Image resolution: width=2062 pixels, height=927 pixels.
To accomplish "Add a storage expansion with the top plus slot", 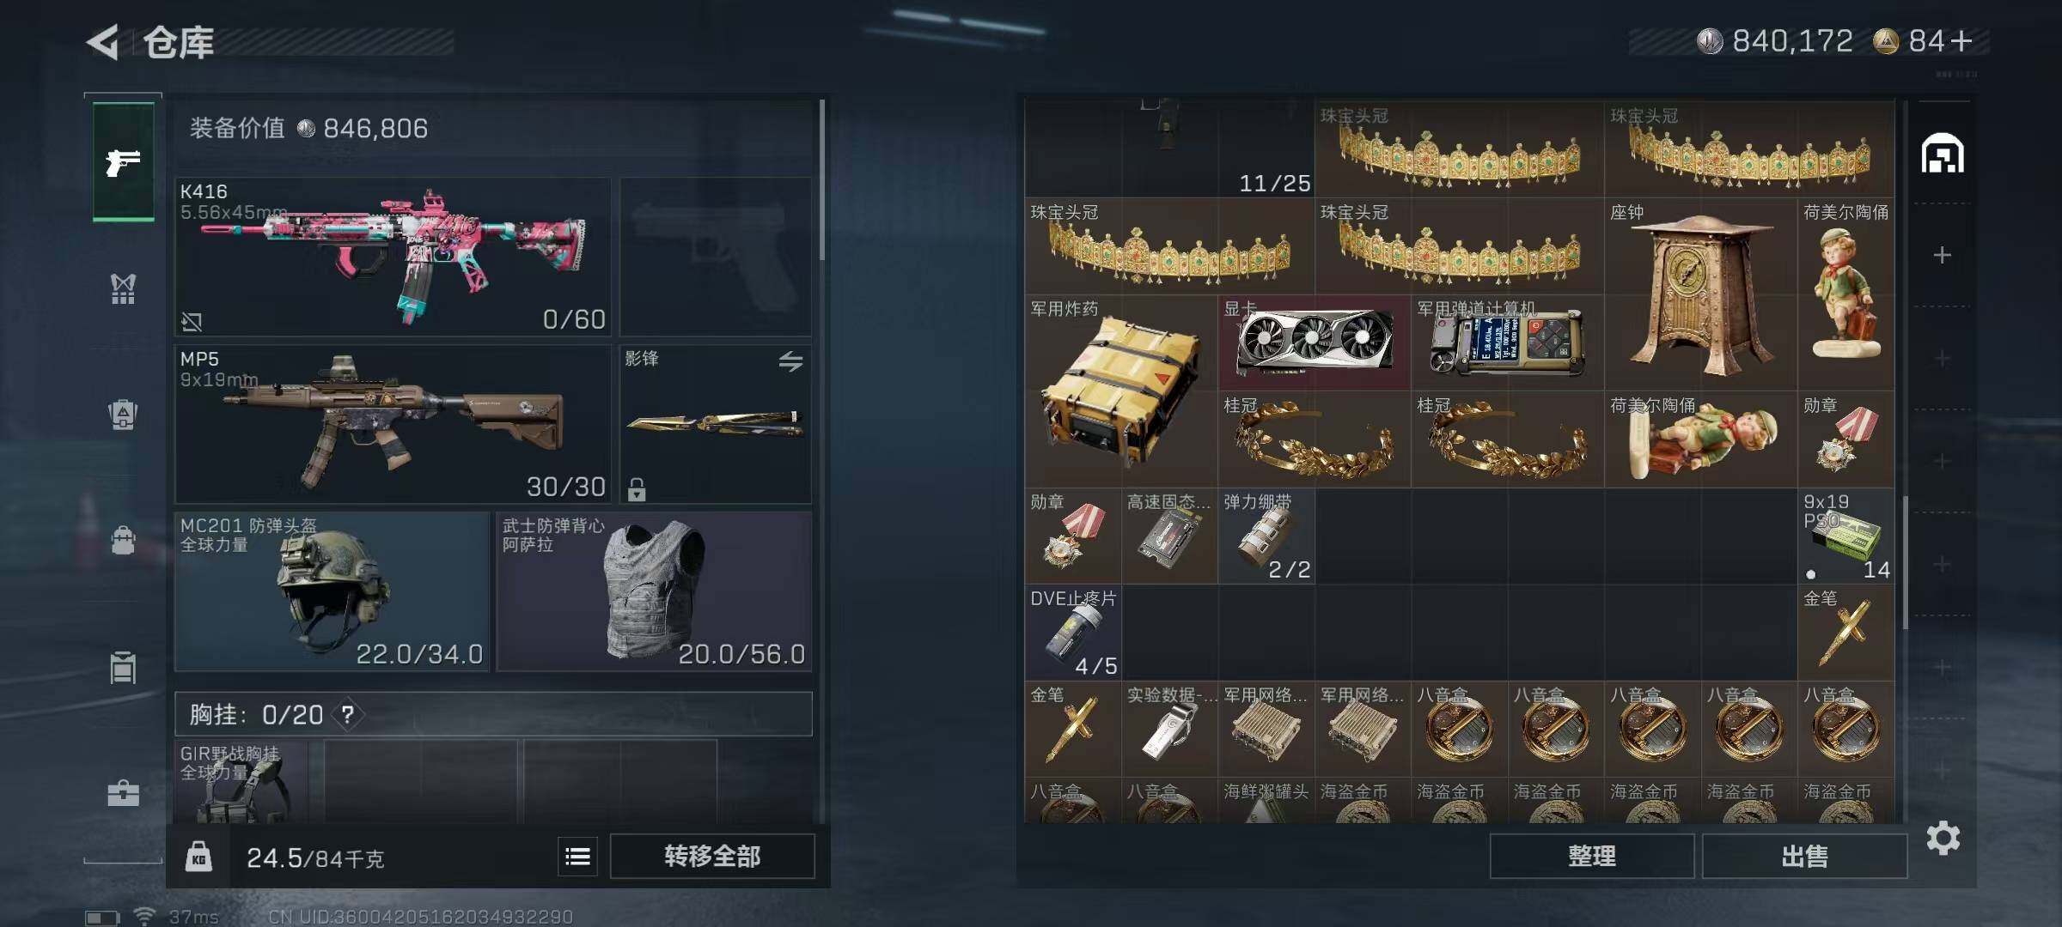I will tap(1942, 255).
